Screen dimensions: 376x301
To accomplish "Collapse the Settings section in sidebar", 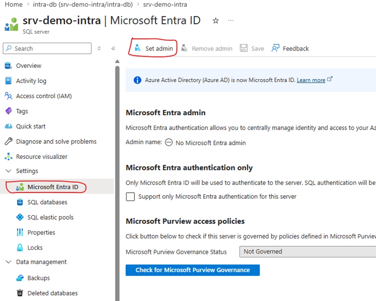I will click(8, 171).
